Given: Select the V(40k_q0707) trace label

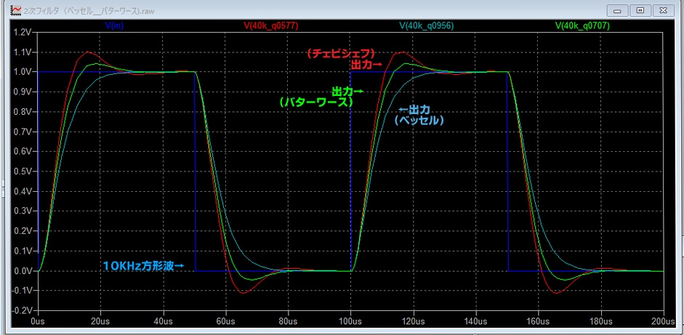Looking at the screenshot, I should [x=582, y=26].
